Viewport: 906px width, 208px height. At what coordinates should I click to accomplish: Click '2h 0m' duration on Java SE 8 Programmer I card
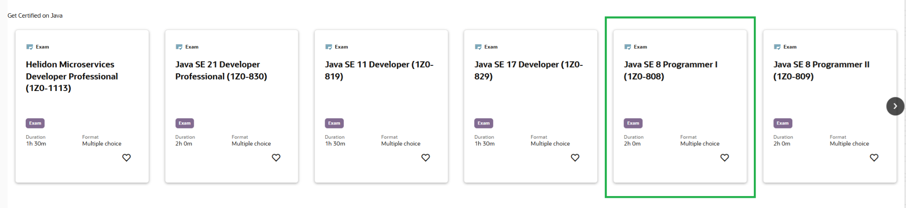(x=632, y=144)
